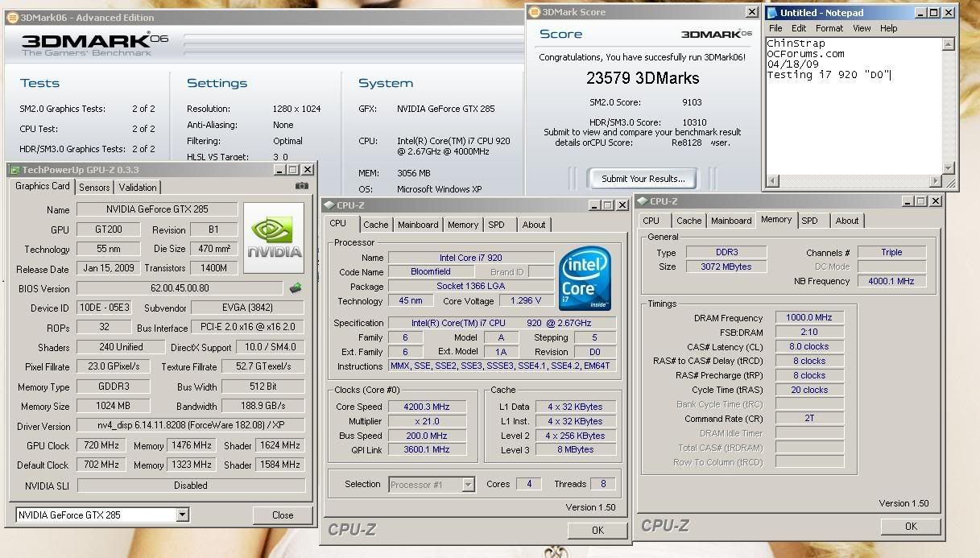980x558 pixels.
Task: Open Cache tab in CPU-Z window showing Processor
Action: coord(375,225)
